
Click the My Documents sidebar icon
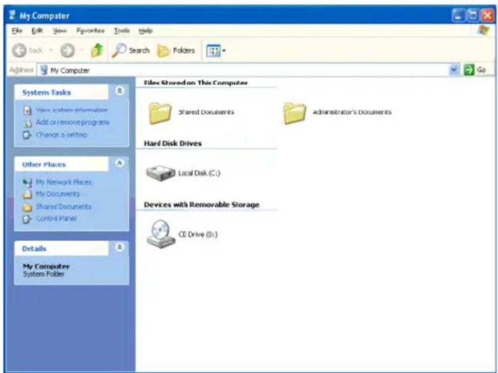pyautogui.click(x=27, y=194)
